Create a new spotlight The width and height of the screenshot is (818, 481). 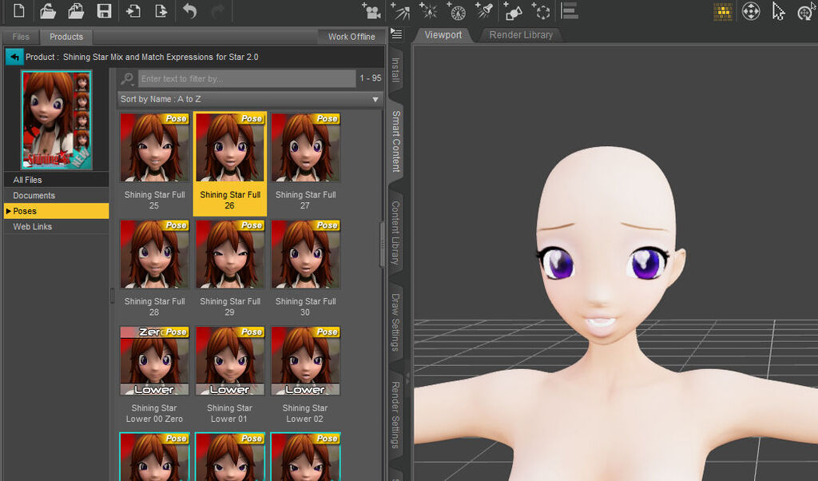point(483,11)
